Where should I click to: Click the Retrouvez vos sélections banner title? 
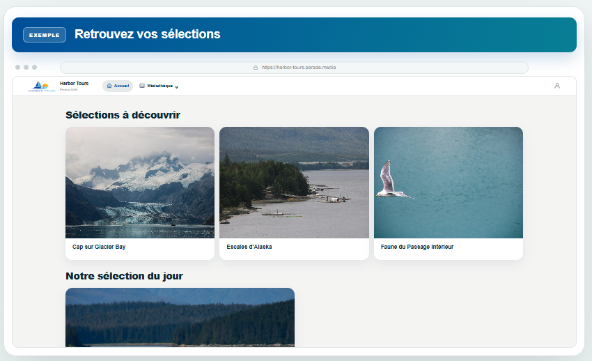coord(148,34)
